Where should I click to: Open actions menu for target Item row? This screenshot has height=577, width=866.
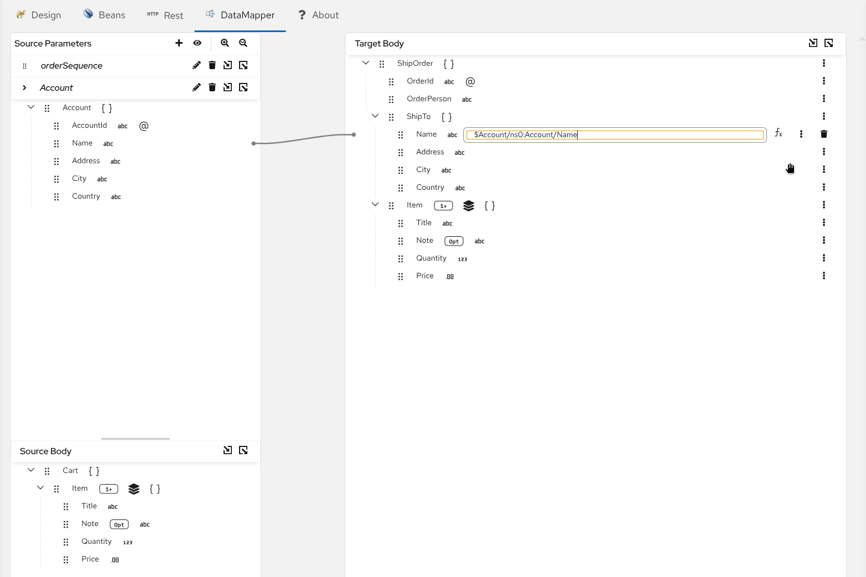click(x=824, y=205)
